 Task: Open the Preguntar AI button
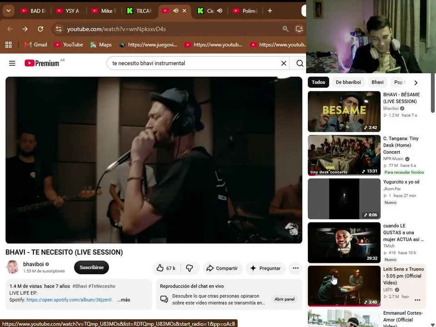tap(266, 268)
